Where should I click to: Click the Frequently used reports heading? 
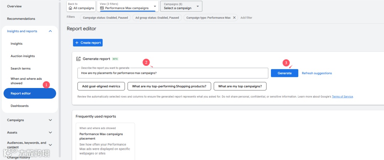click(96, 116)
